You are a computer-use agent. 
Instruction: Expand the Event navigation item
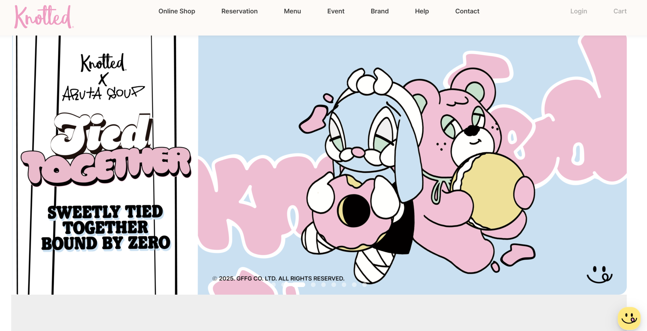(x=336, y=11)
